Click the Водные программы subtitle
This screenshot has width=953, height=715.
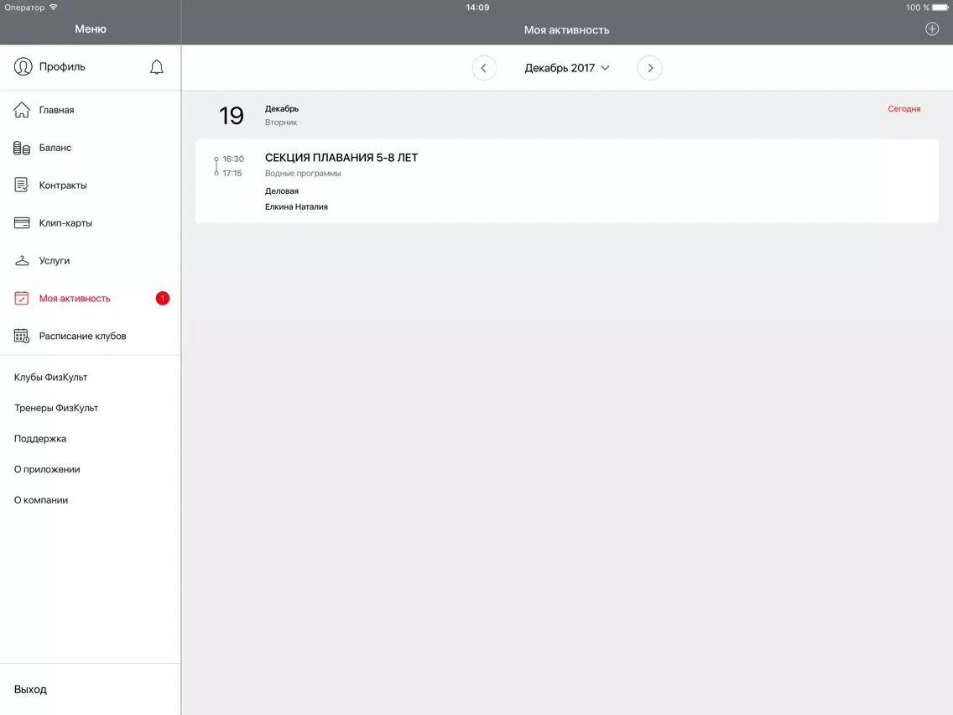point(303,173)
